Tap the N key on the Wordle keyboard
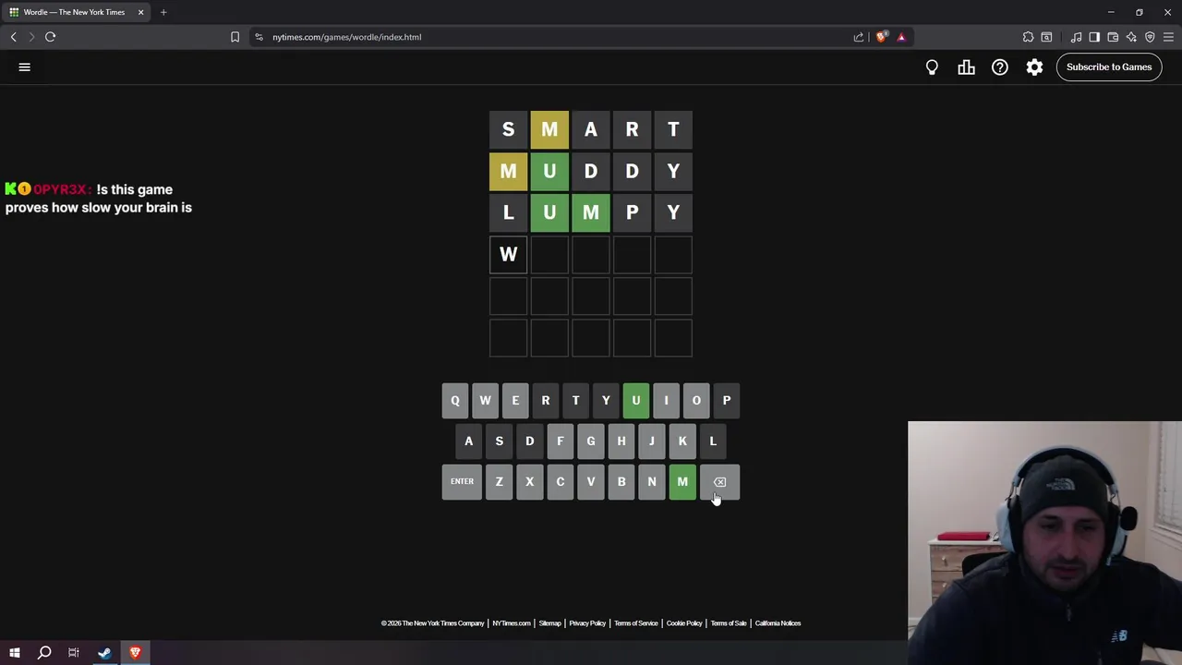1182x665 pixels. [652, 481]
